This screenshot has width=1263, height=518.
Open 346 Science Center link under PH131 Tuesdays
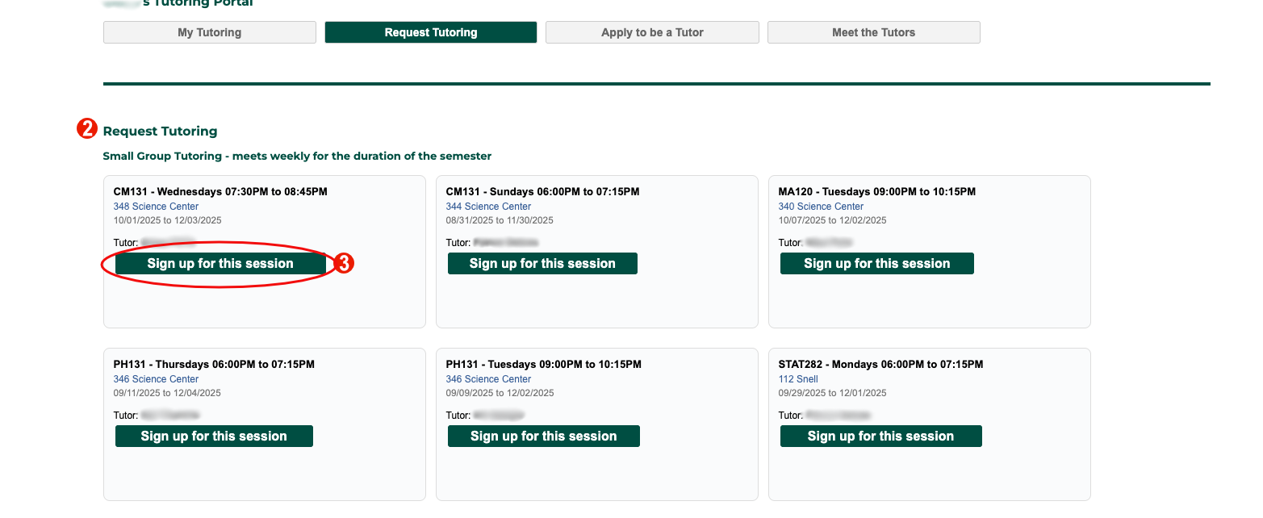pos(487,378)
